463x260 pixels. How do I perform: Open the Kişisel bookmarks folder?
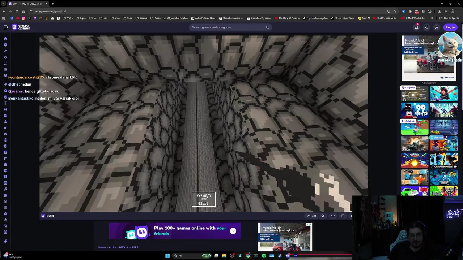(x=81, y=18)
